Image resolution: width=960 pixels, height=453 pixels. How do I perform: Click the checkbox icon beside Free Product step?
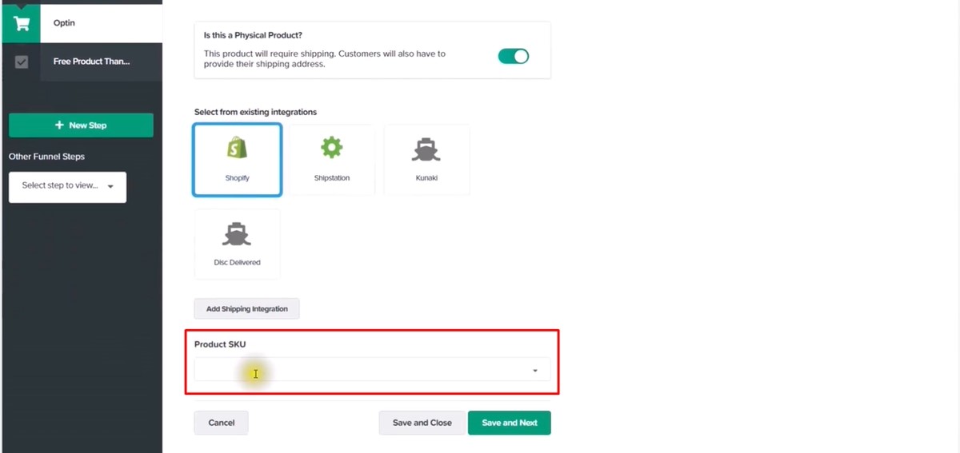click(x=22, y=62)
